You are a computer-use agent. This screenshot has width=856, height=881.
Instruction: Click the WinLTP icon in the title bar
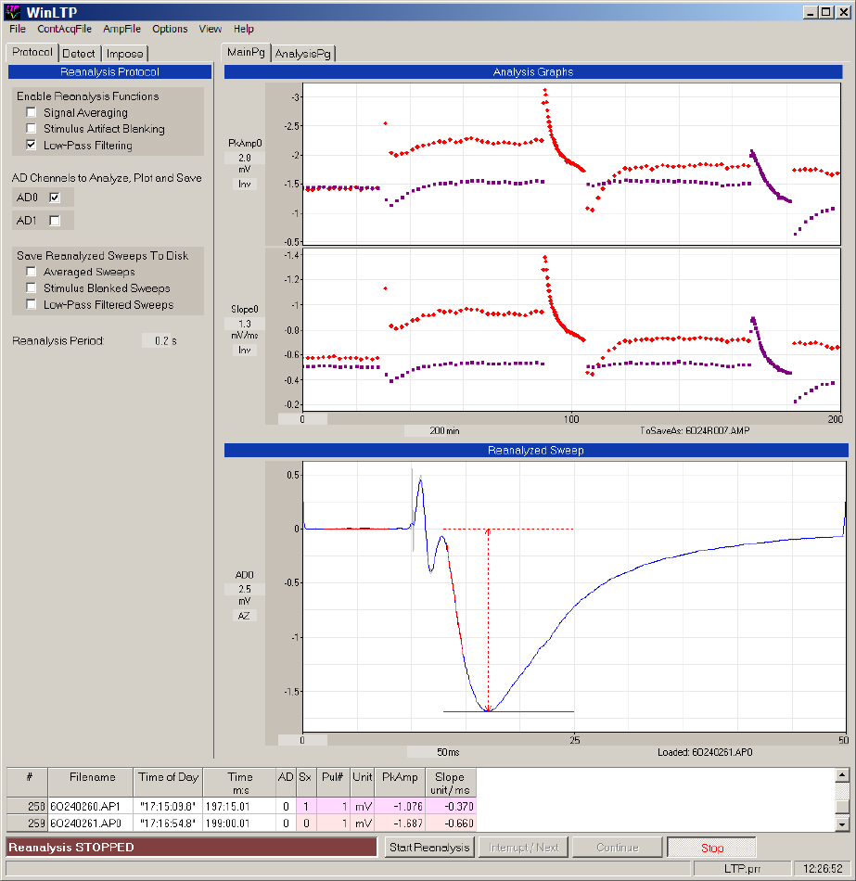pos(12,11)
